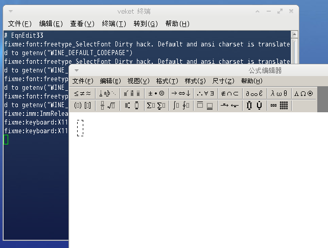
Task: Minimize the veket terminal window
Action: pyautogui.click(x=269, y=11)
